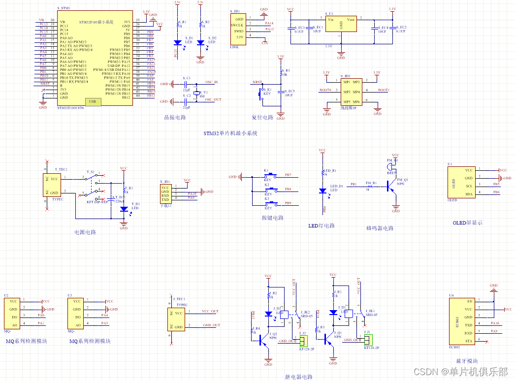This screenshot has height=381, width=515.
Task: Select the S_Y1 8M crystal symbol
Action: point(197,93)
